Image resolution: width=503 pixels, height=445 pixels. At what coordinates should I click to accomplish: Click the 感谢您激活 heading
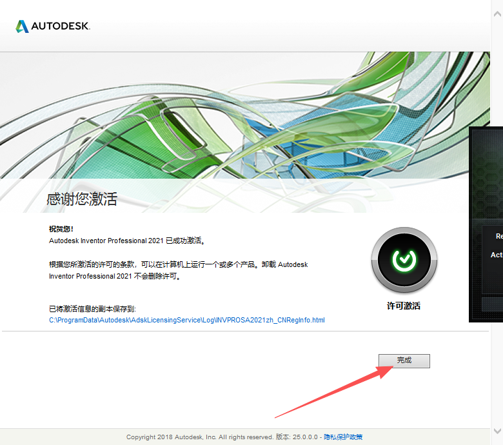[82, 199]
